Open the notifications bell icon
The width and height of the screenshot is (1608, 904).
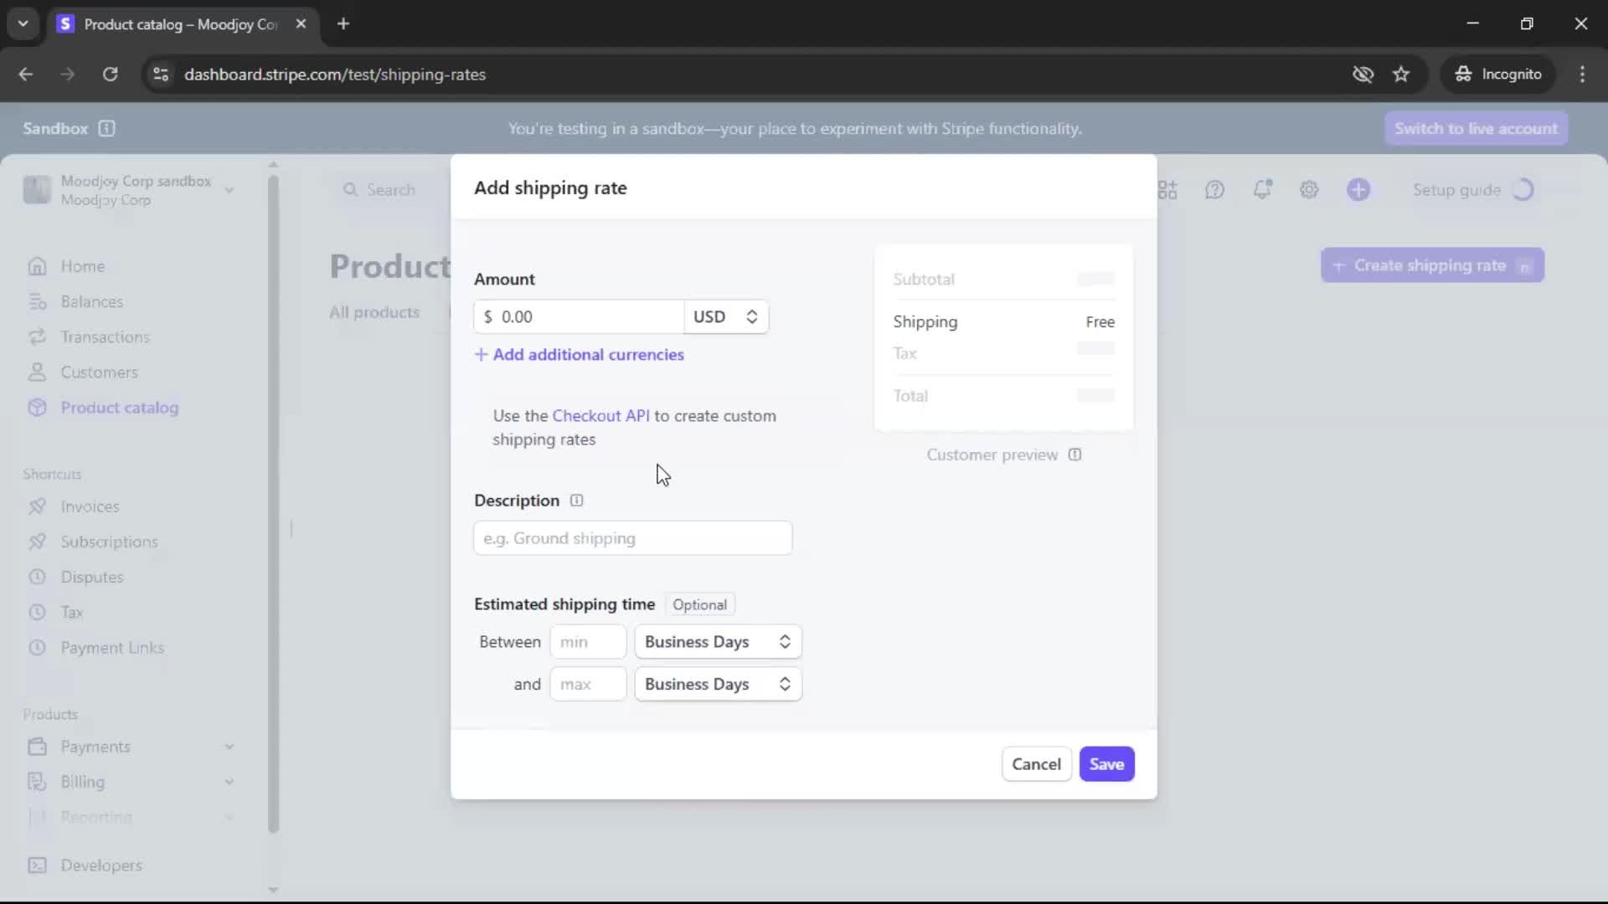[1262, 190]
